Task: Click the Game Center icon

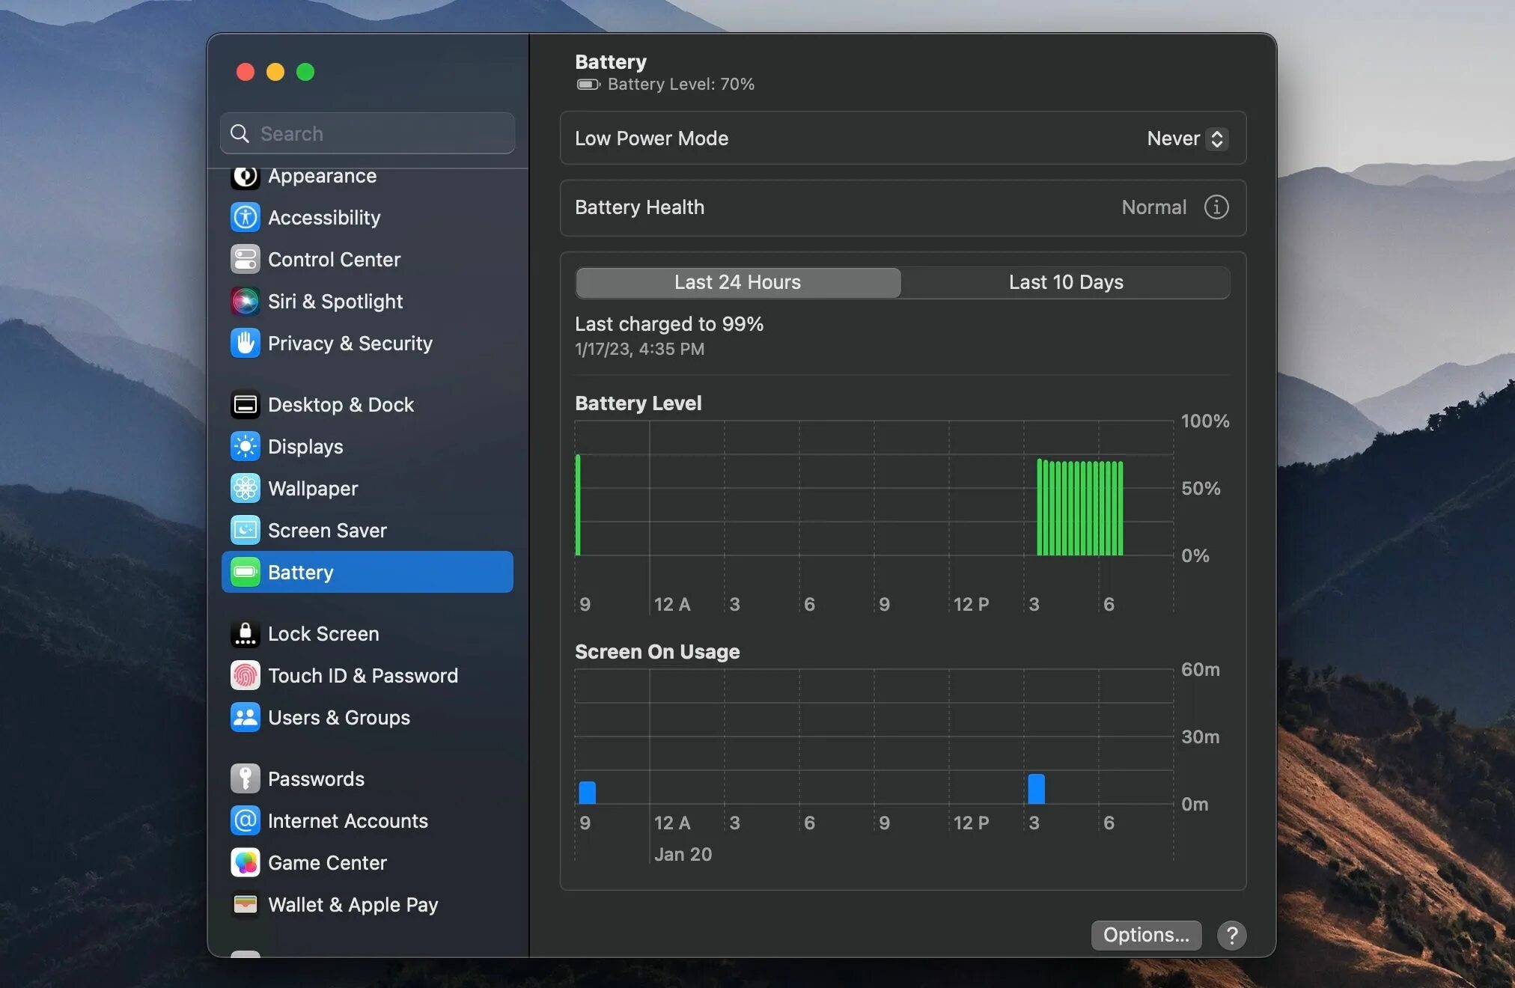Action: click(x=245, y=863)
